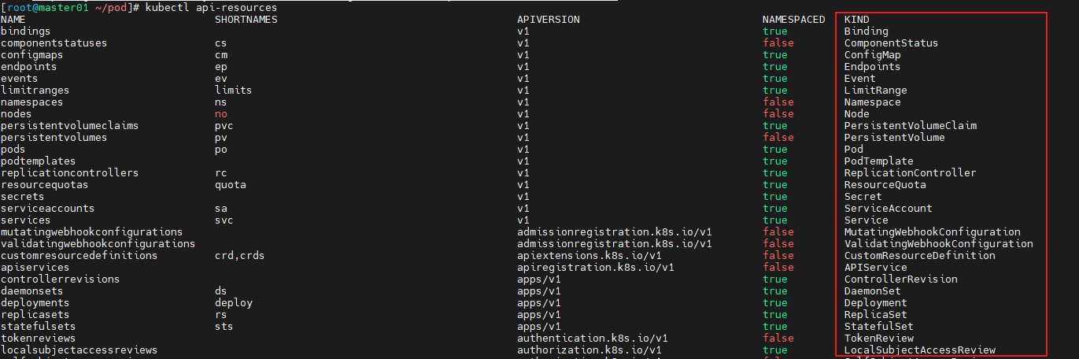Screen dimensions: 1079x359
Task: Click the NAMESPACED column header
Action: 793,20
